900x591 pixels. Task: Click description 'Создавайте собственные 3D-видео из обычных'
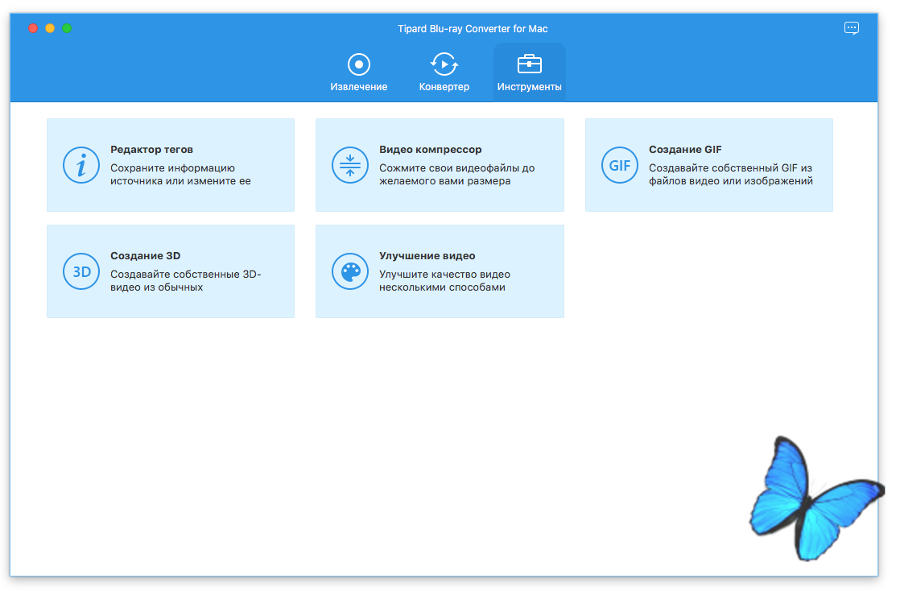pyautogui.click(x=185, y=280)
